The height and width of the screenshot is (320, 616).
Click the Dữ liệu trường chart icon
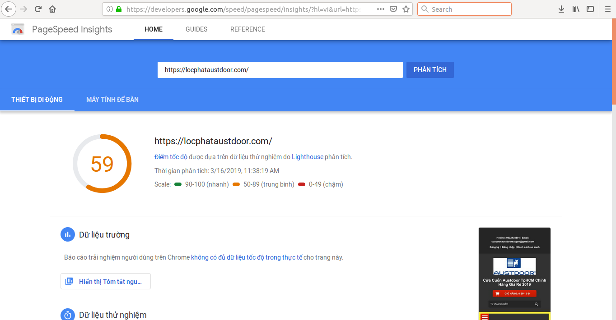(68, 234)
